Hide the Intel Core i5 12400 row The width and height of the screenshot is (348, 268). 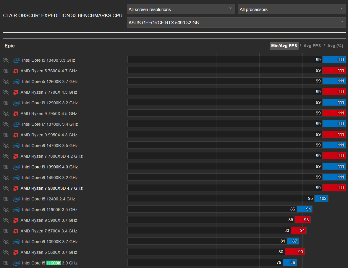pyautogui.click(x=6, y=199)
